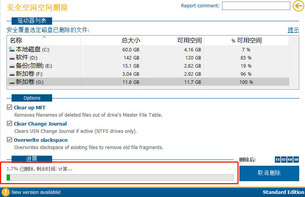The width and height of the screenshot is (305, 197).
Task: Click the Clear Change Journal label
Action: pos(40,124)
